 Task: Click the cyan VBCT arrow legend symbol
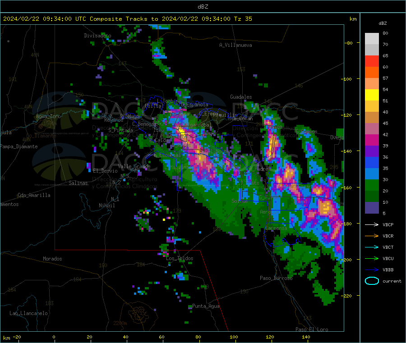372,247
